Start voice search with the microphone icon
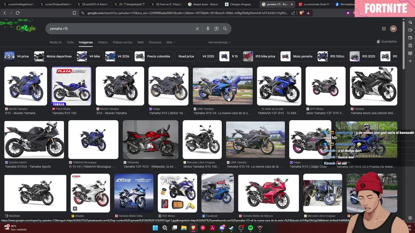 208,28
